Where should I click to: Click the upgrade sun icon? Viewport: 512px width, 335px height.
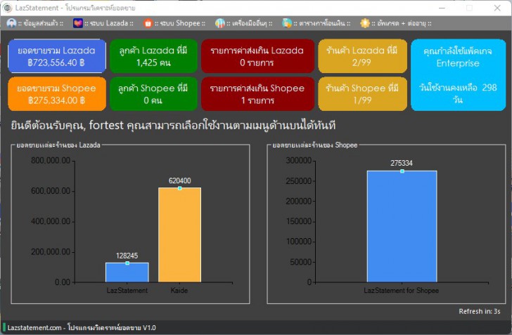pyautogui.click(x=365, y=23)
